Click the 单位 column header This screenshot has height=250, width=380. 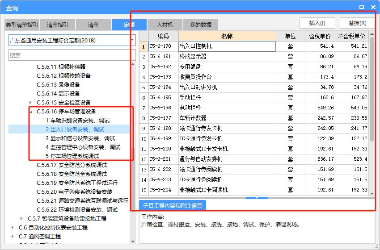pyautogui.click(x=290, y=36)
